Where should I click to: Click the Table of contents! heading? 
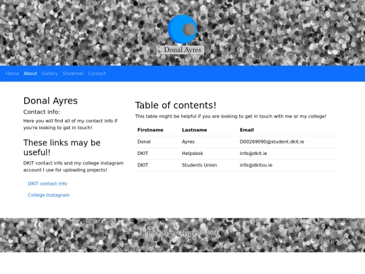[176, 106]
